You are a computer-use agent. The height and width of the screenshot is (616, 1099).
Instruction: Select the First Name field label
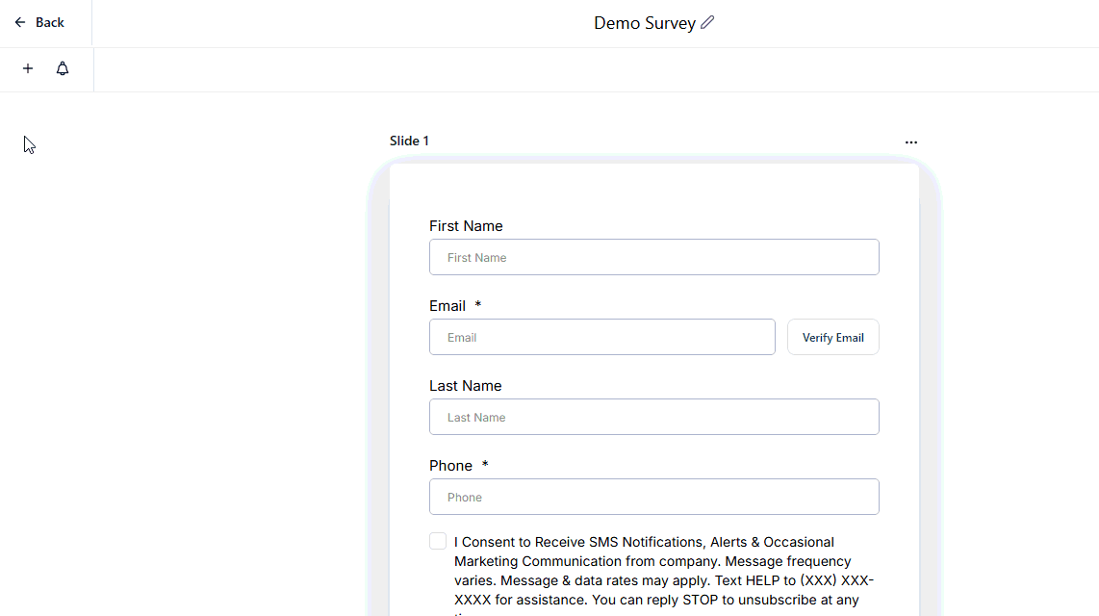pos(466,225)
